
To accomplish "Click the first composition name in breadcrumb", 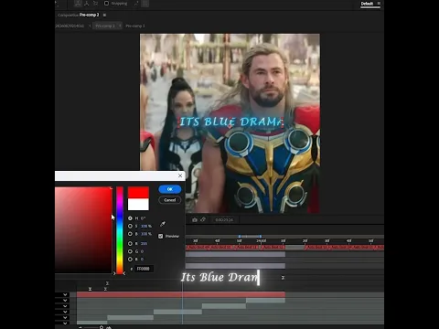I will [x=70, y=26].
